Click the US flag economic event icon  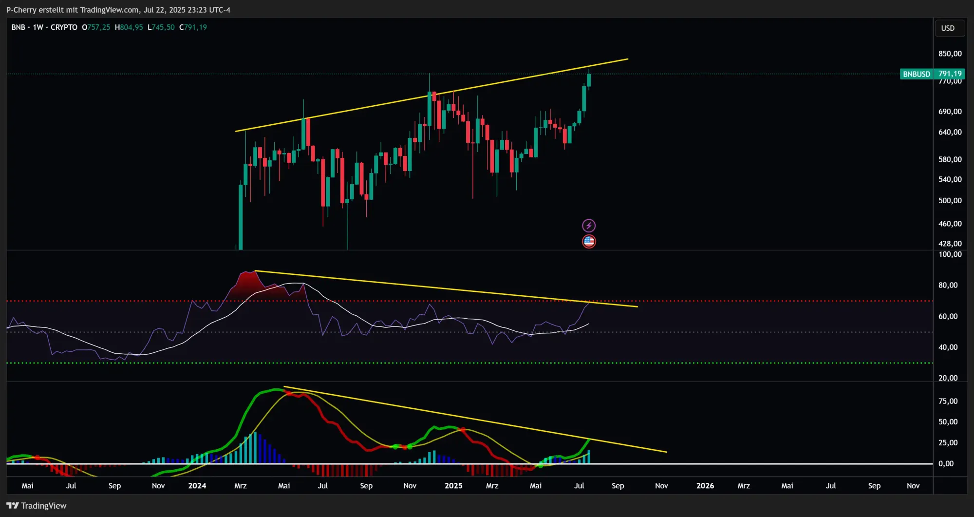tap(589, 241)
